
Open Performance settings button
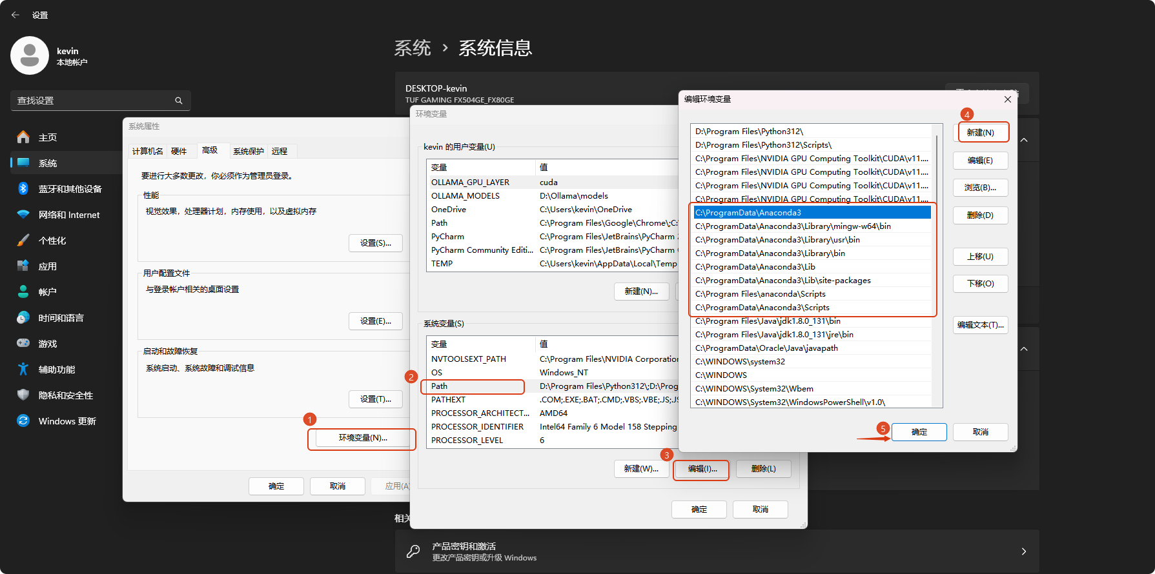point(376,243)
